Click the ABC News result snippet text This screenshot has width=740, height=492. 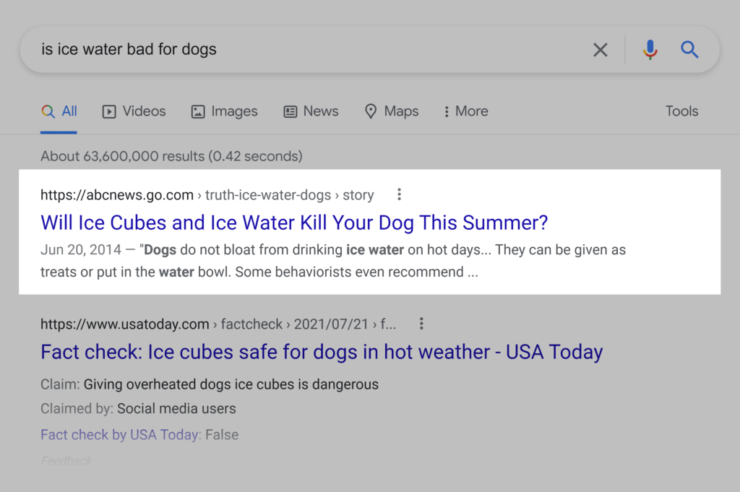(332, 262)
